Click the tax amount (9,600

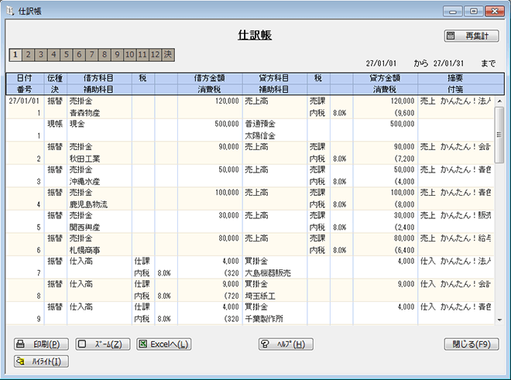pos(404,113)
